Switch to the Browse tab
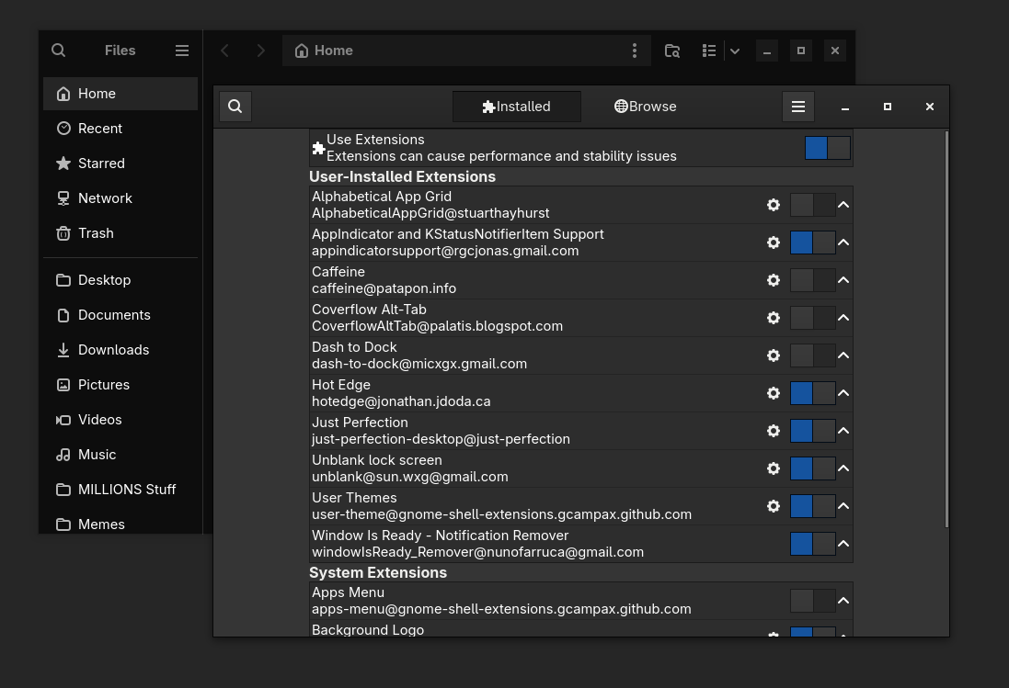Screen dimensions: 1009x688 click(x=646, y=107)
